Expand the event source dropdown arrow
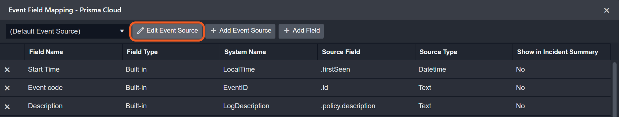 pos(122,31)
